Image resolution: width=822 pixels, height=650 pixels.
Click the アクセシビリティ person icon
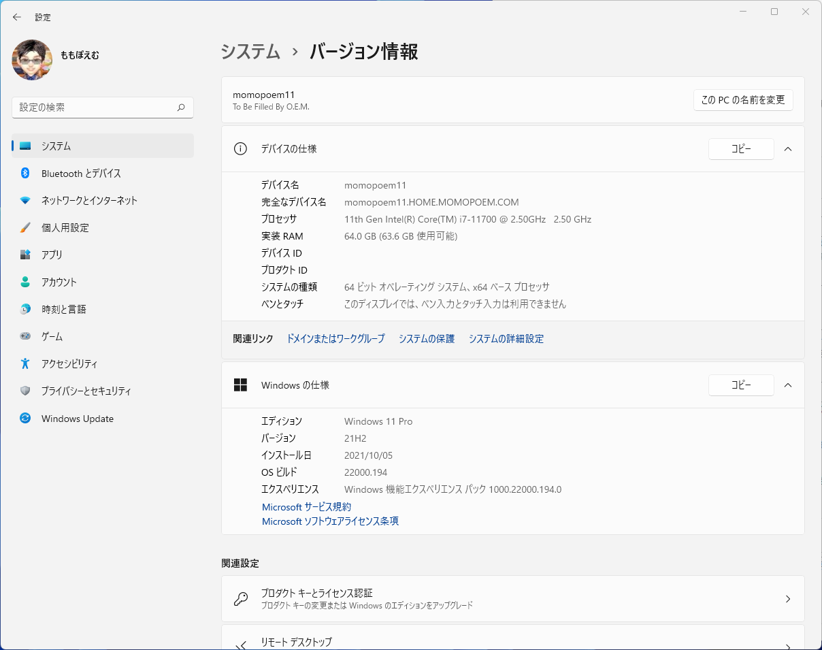pos(25,363)
